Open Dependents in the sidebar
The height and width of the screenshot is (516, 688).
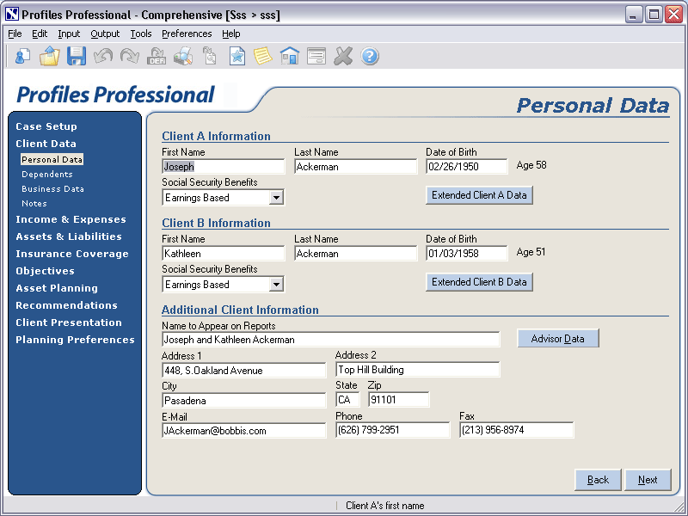47,175
